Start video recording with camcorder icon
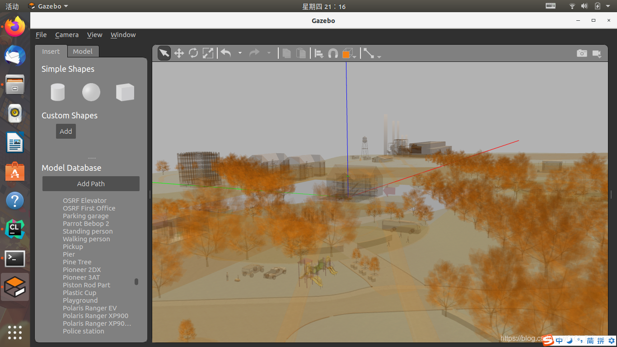Screen dimensions: 617x347 point(597,54)
